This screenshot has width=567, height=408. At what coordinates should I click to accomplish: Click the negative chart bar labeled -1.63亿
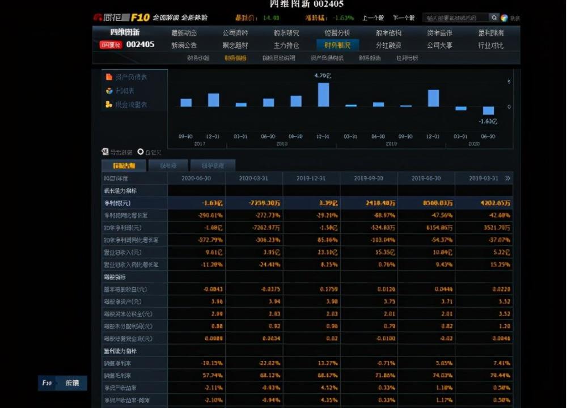(x=488, y=110)
